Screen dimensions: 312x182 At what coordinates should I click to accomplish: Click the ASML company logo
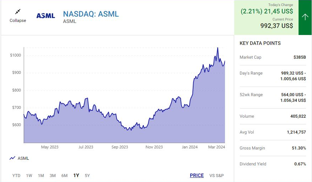coord(46,16)
